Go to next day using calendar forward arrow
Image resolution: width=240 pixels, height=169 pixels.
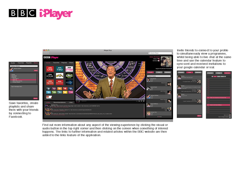click(225, 76)
